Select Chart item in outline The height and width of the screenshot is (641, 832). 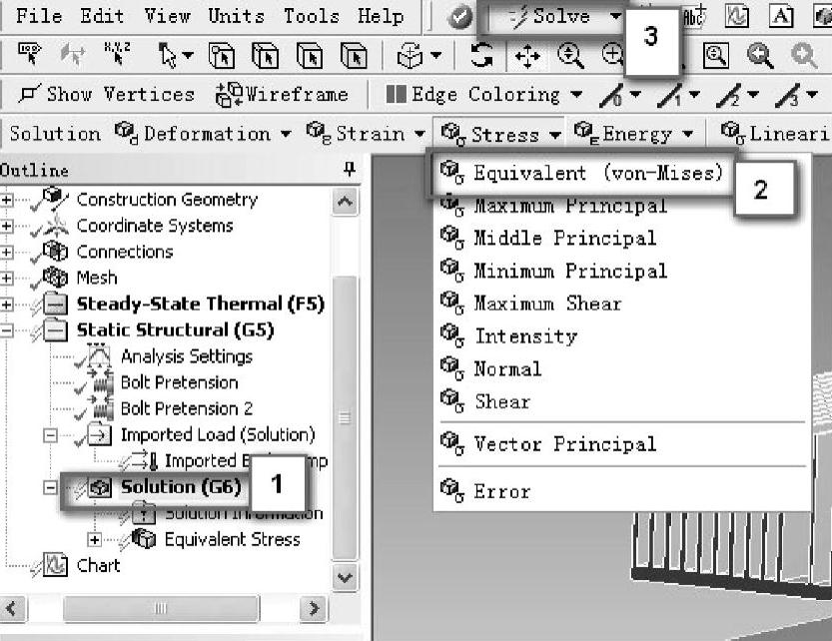pyautogui.click(x=98, y=566)
